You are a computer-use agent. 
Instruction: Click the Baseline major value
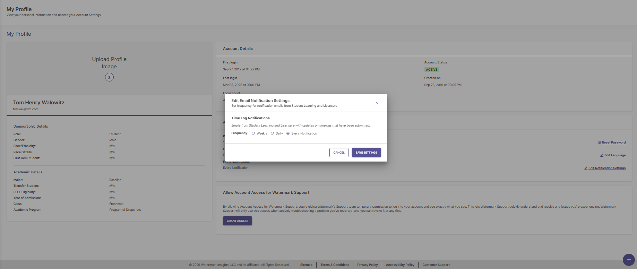[x=115, y=180]
